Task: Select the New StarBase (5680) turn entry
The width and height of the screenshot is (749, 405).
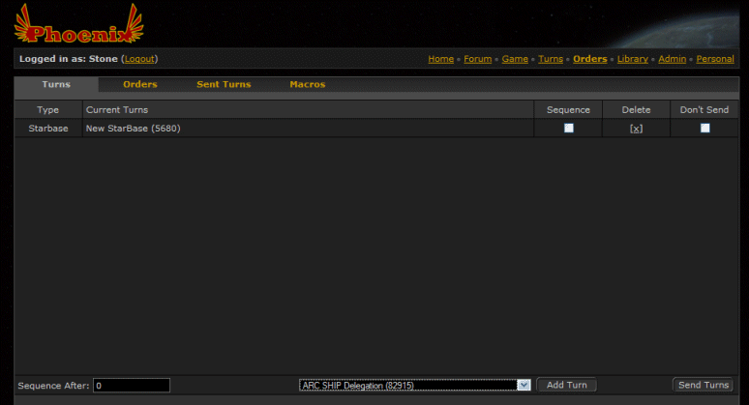Action: 134,129
